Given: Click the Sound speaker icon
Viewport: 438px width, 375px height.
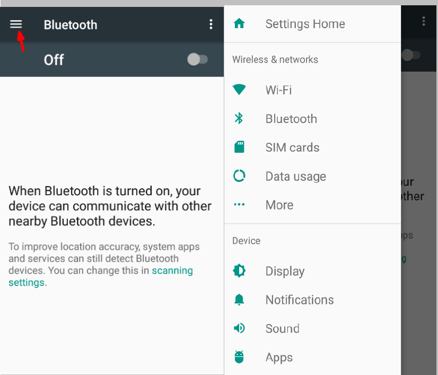Looking at the screenshot, I should [x=239, y=328].
